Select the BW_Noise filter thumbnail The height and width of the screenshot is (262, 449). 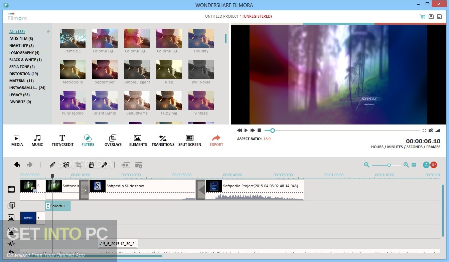pos(201,69)
